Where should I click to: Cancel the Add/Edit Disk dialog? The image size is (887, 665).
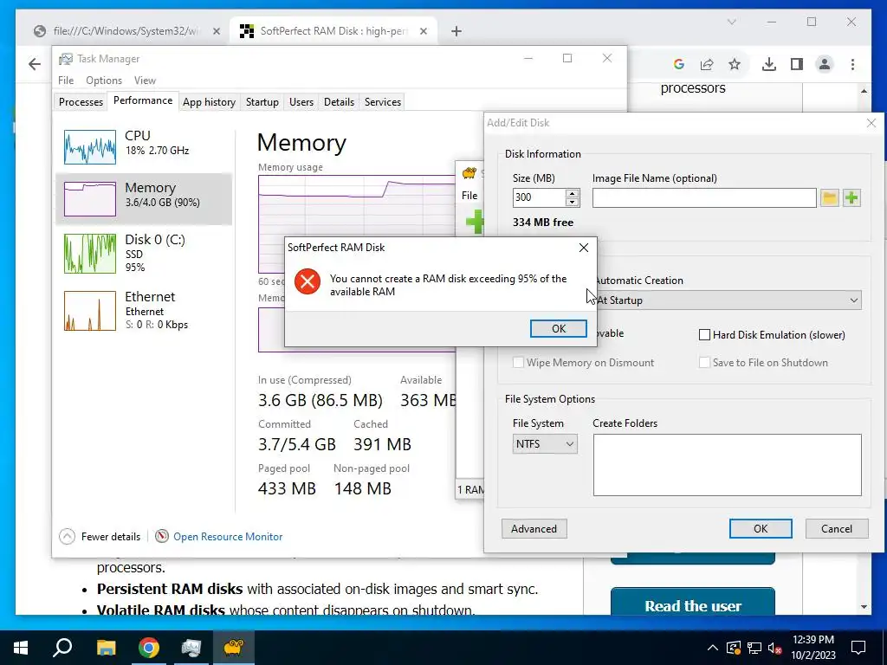point(836,529)
